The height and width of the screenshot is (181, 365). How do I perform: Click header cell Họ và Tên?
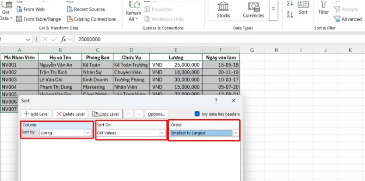point(60,57)
